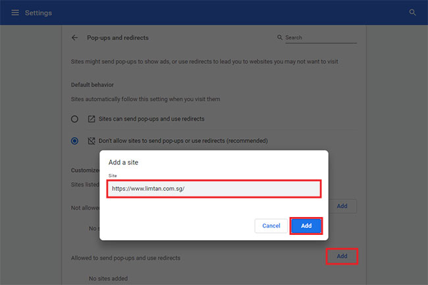Click the Add button in the 'Not allowed' section
428x285 pixels.
342,206
